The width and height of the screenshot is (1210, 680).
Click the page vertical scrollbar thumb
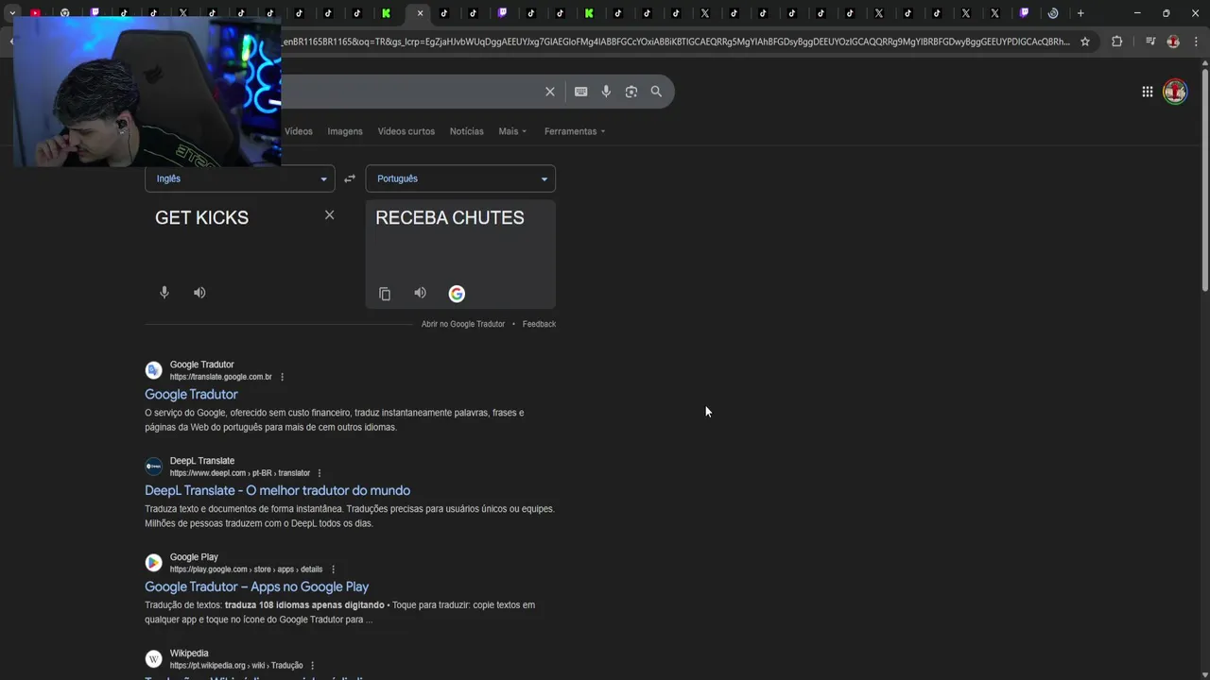(x=1205, y=179)
